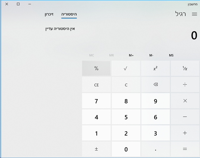Open the hamburger navigation menu
The width and height of the screenshot is (200, 158).
[194, 14]
